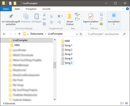The height and width of the screenshot is (106, 130).
Task: Click LivePrompter in the address path
Action: coord(55,34)
